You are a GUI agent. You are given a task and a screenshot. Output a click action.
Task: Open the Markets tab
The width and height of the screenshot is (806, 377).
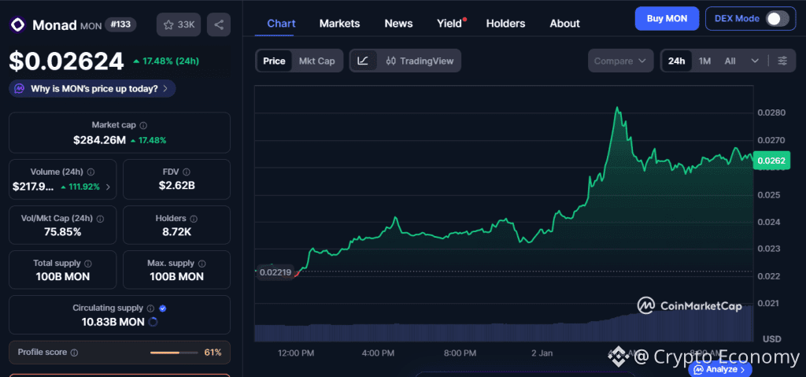[x=339, y=23]
